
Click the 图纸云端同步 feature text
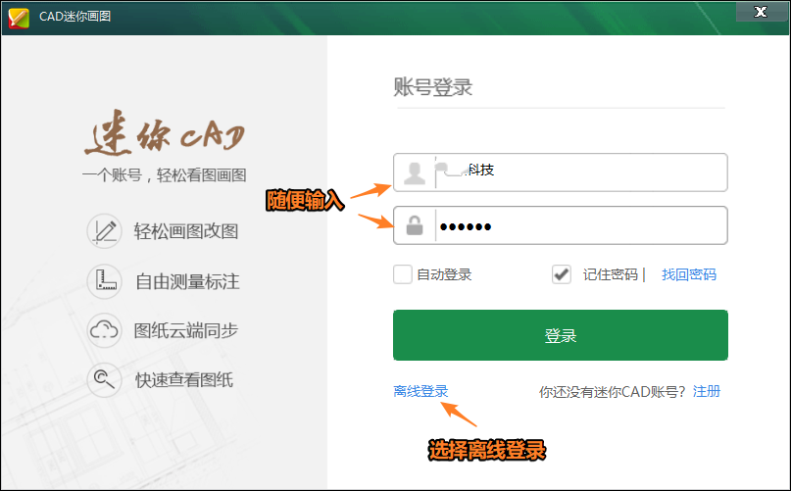(185, 330)
